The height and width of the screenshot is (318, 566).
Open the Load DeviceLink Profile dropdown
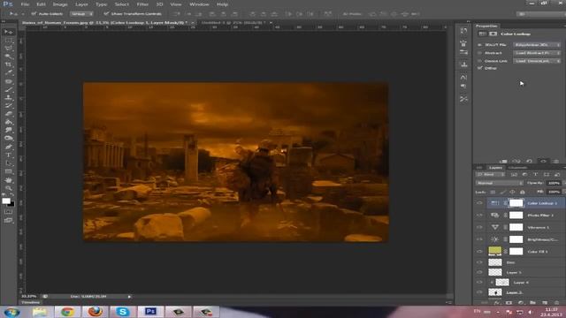[537, 61]
